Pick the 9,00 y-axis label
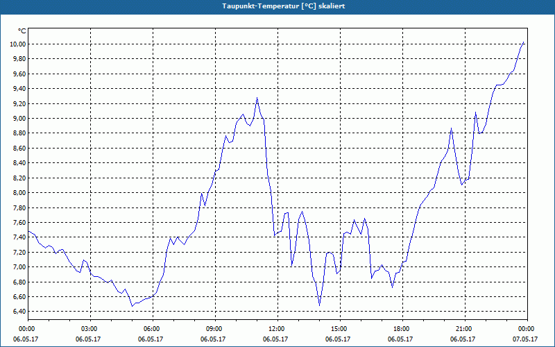The width and height of the screenshot is (555, 347). pos(19,118)
